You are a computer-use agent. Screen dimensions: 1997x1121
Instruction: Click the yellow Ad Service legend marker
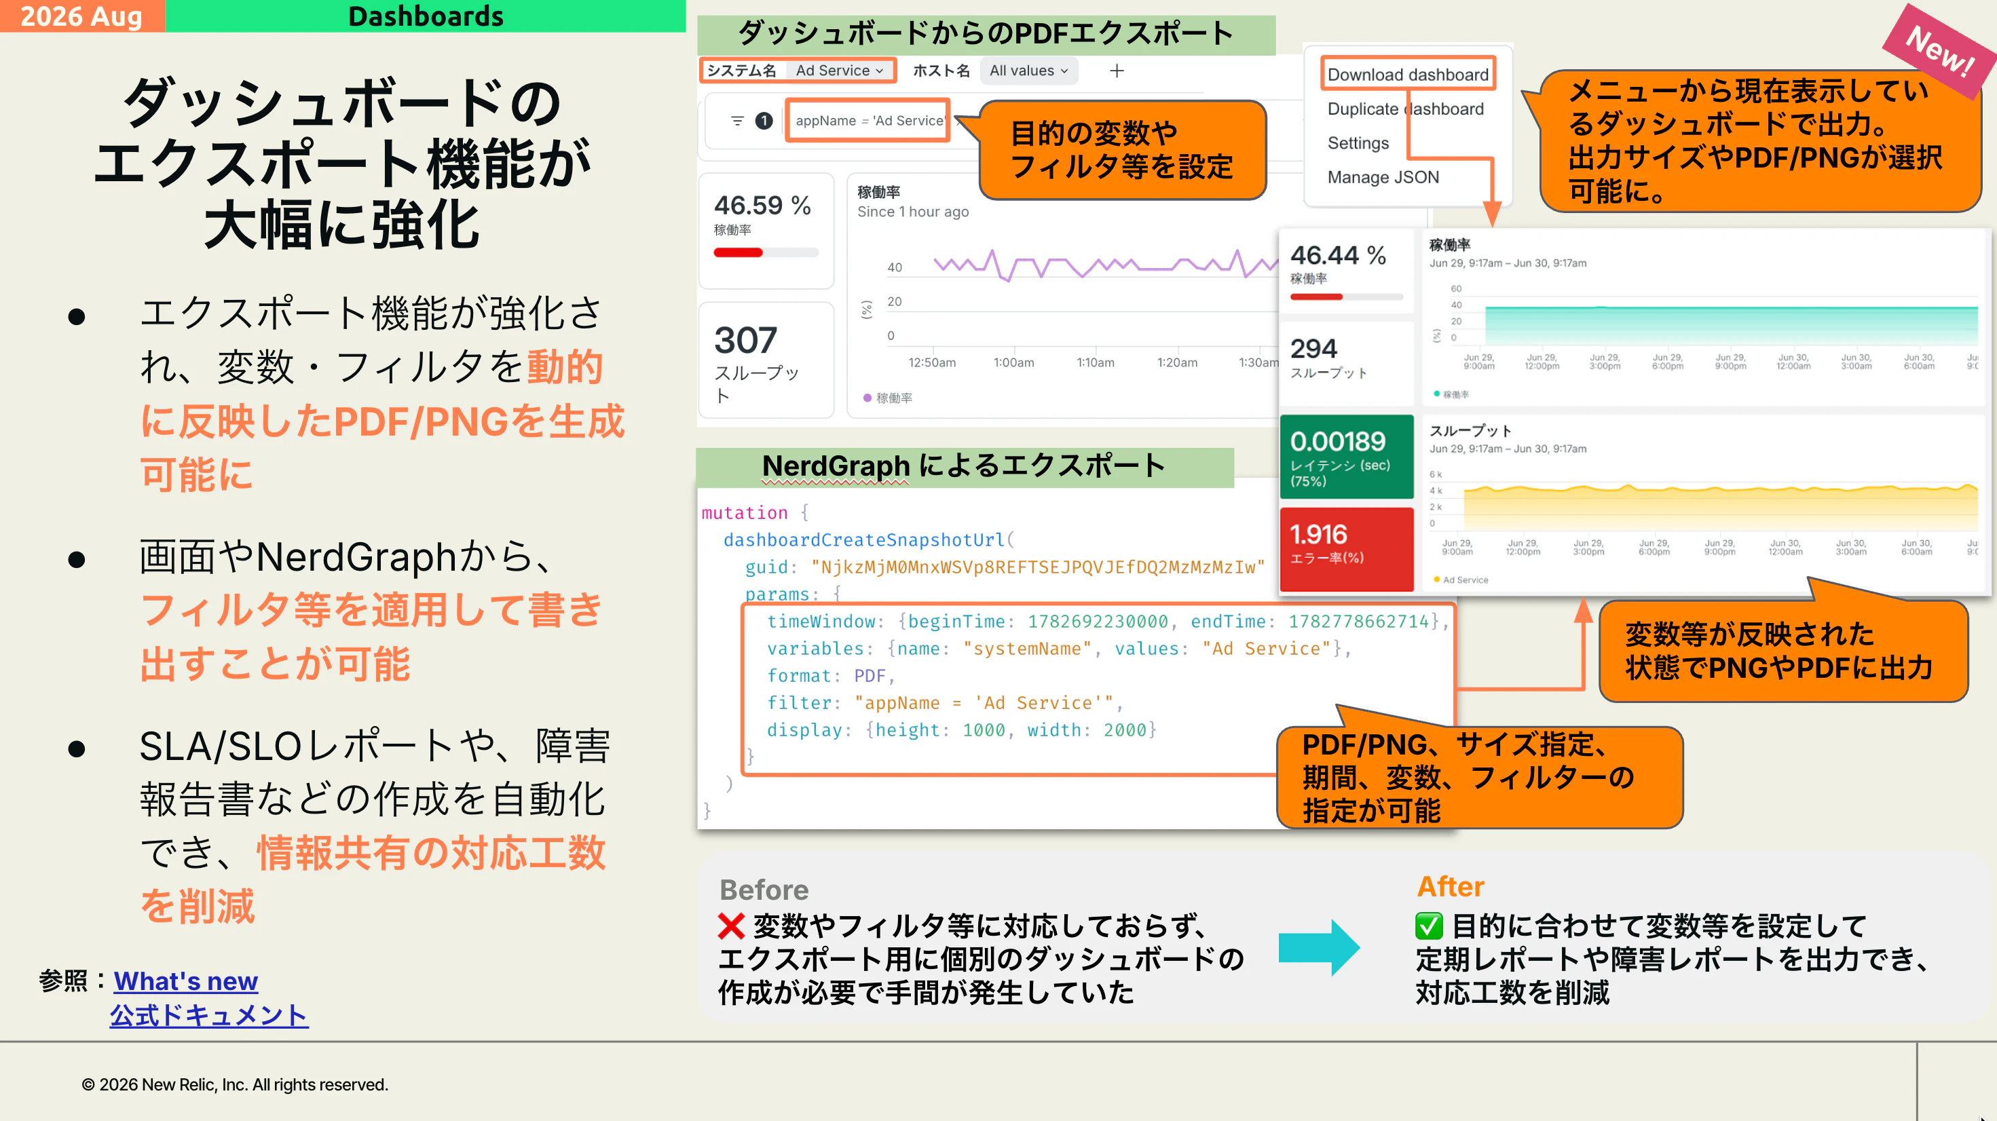click(1436, 579)
